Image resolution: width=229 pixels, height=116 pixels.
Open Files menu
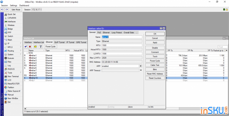coord(9,62)
